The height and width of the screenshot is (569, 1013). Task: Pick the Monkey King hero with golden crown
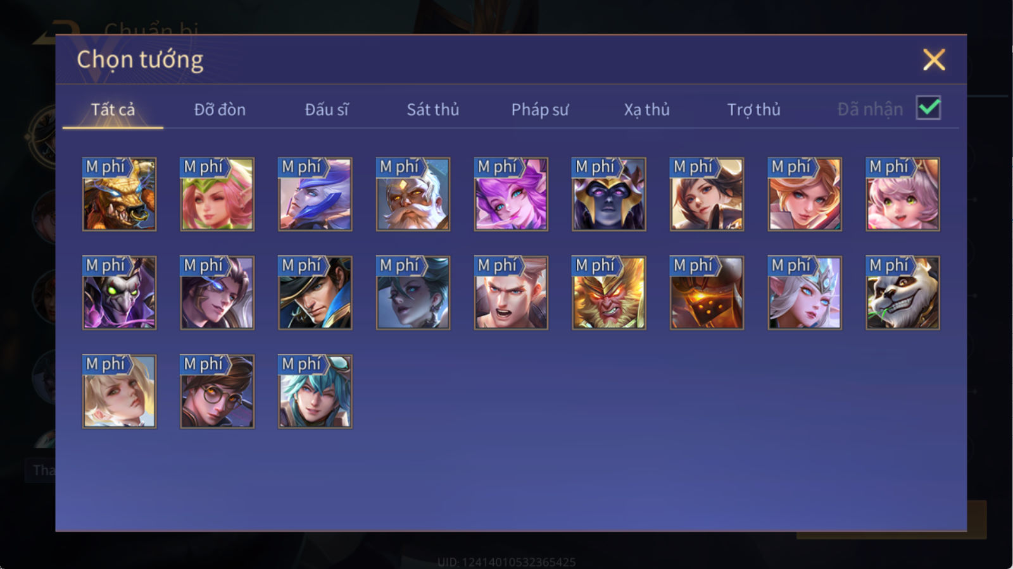click(x=608, y=293)
